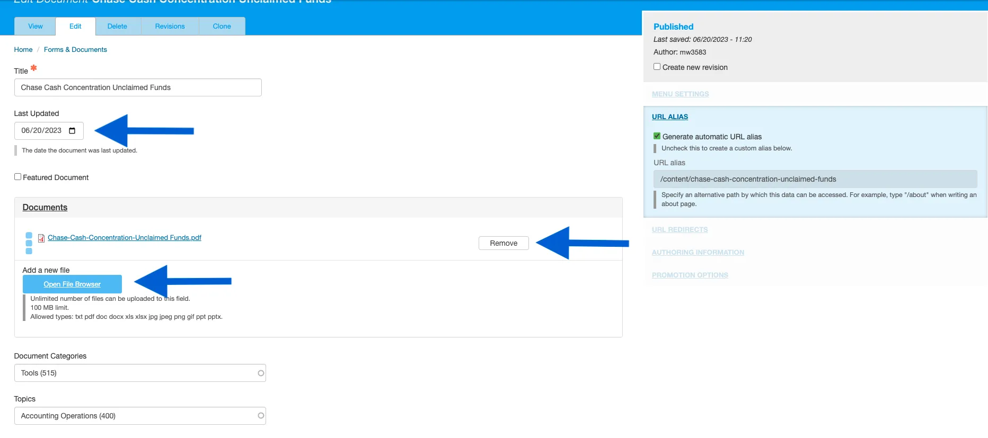Tick the Featured Document checkbox
The image size is (988, 438).
(x=17, y=177)
